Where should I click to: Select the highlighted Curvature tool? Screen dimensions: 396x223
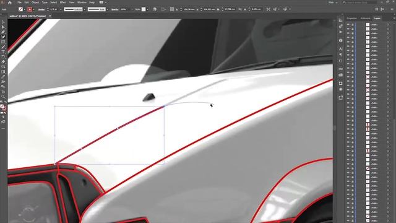coord(3,37)
